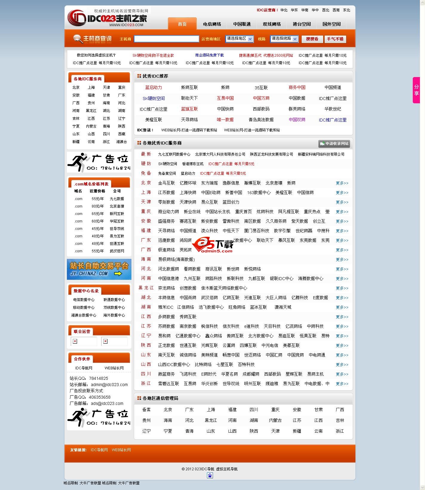
Task: Choose 港澳台 in the 各地IDC服务商 sidebar
Action: tap(122, 142)
